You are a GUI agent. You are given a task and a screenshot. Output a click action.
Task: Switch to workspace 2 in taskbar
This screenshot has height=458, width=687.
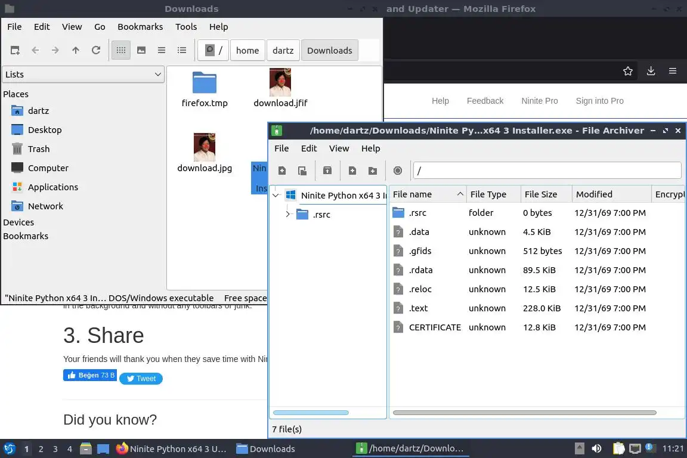(41, 449)
